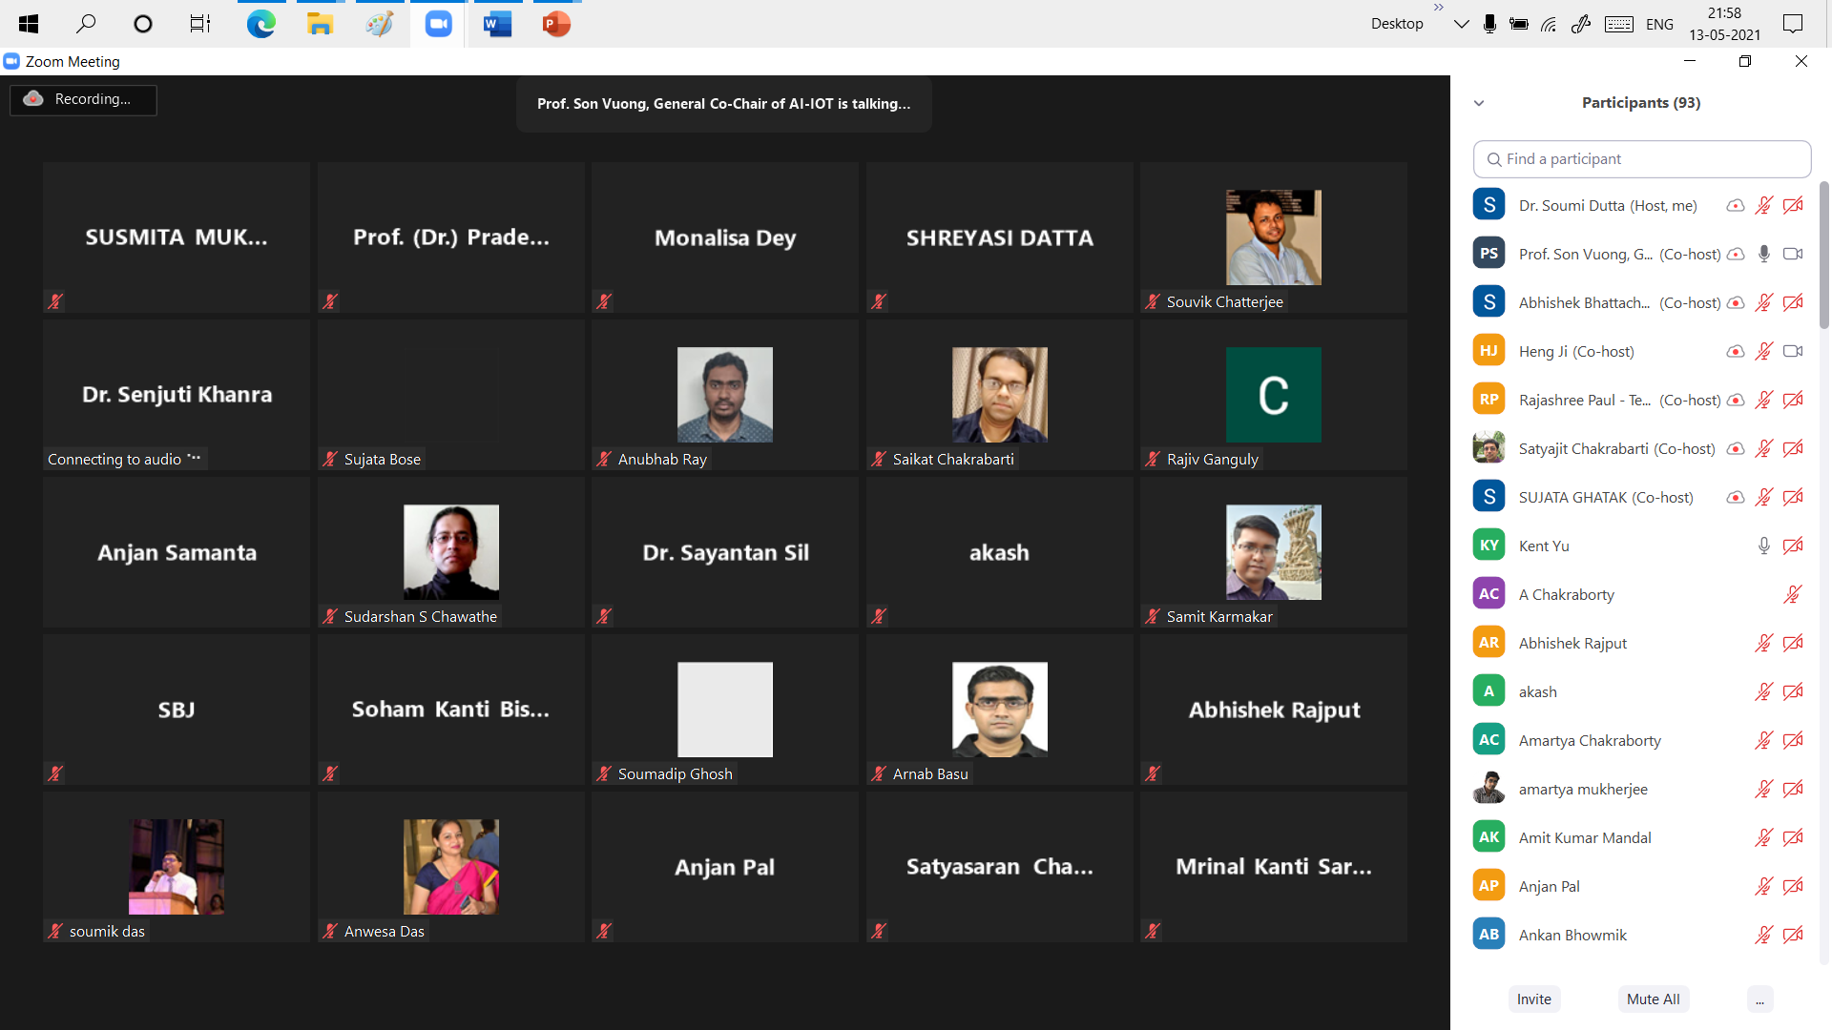The width and height of the screenshot is (1832, 1030).
Task: Open Microsoft Word from the taskbar
Action: [497, 24]
